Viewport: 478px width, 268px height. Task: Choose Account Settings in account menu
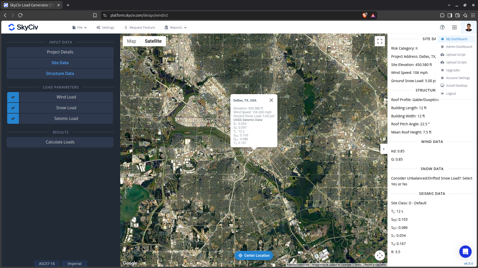click(x=456, y=78)
